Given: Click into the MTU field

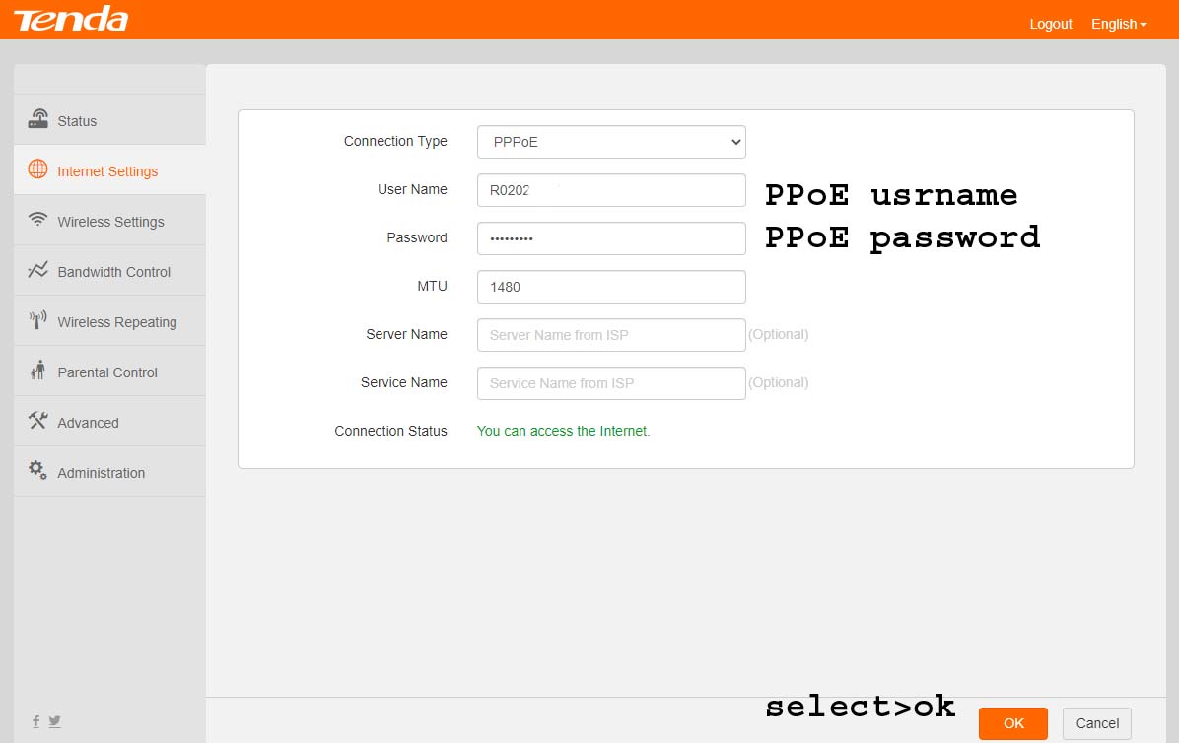Looking at the screenshot, I should pos(611,287).
